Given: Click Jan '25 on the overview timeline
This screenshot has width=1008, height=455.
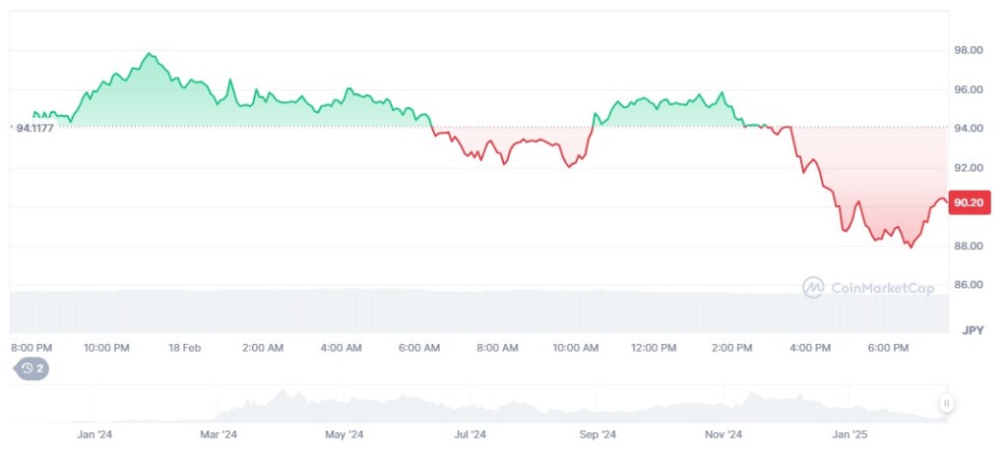Looking at the screenshot, I should click(850, 433).
